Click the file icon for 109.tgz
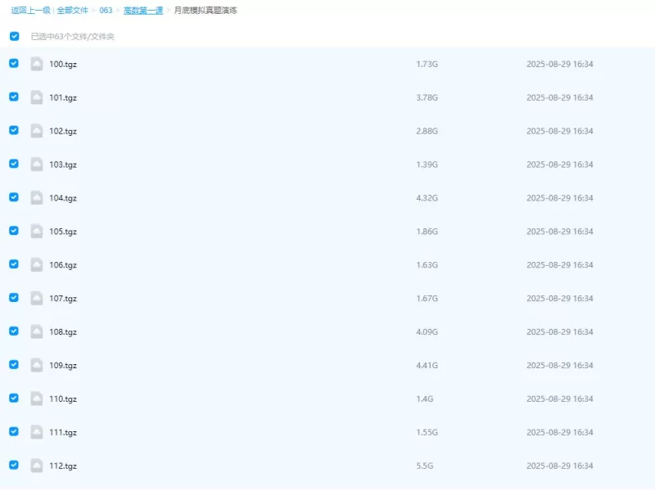 37,365
